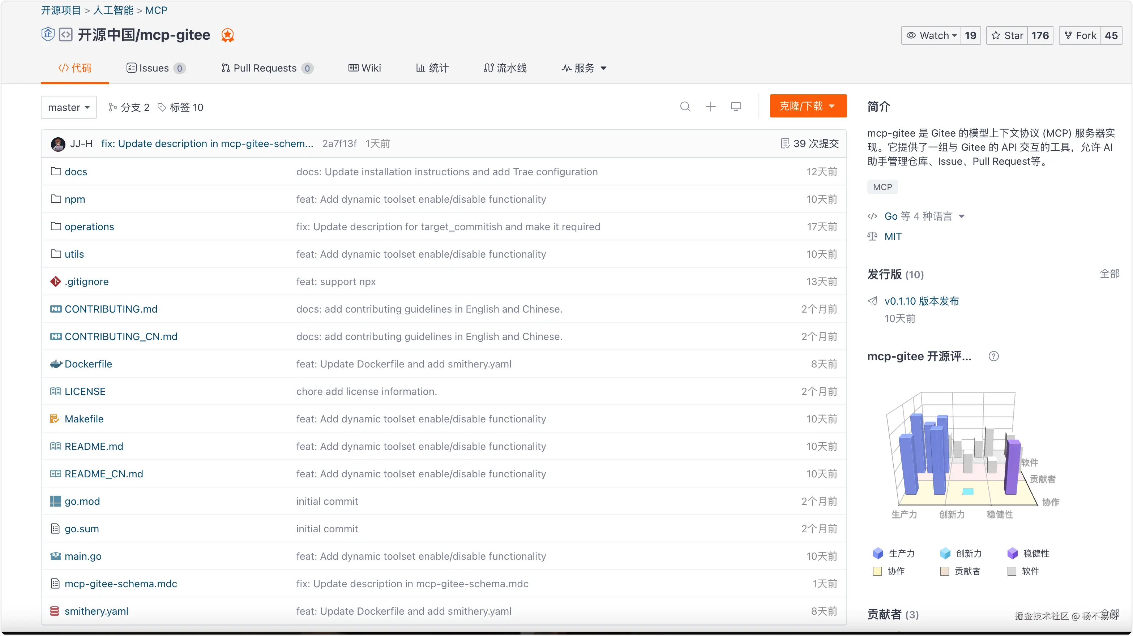Click the Star button
This screenshot has width=1133, height=636.
point(1007,36)
